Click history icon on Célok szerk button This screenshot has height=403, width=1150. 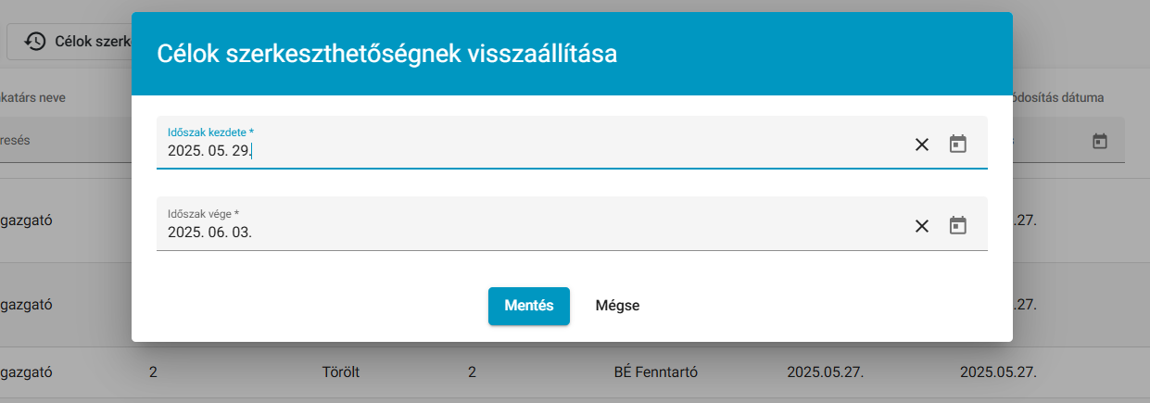coord(35,41)
